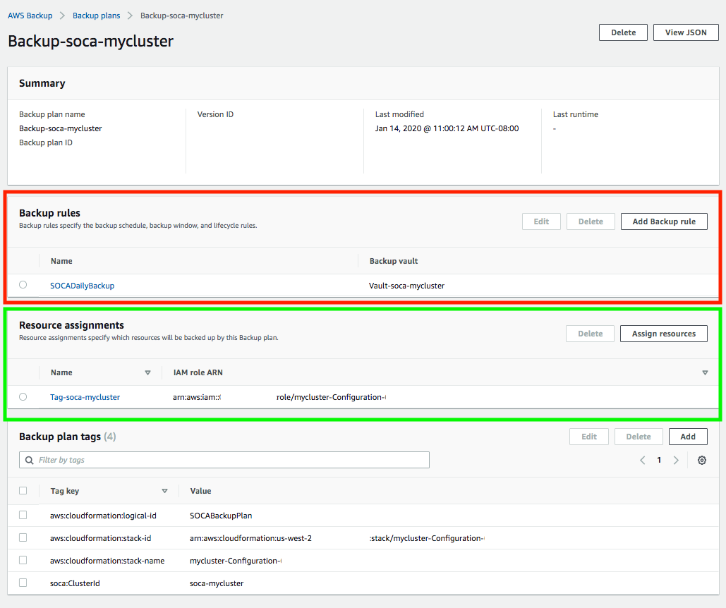Image resolution: width=726 pixels, height=608 pixels.
Task: Check the select-all tags header checkbox
Action: coord(23,490)
